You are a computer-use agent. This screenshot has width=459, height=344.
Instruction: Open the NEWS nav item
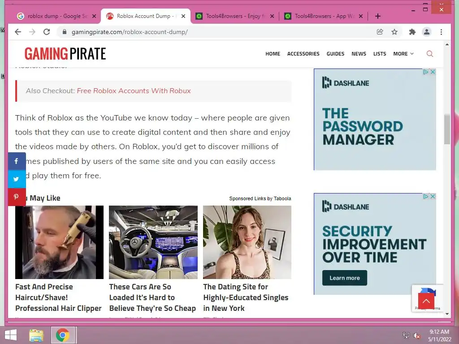[359, 54]
